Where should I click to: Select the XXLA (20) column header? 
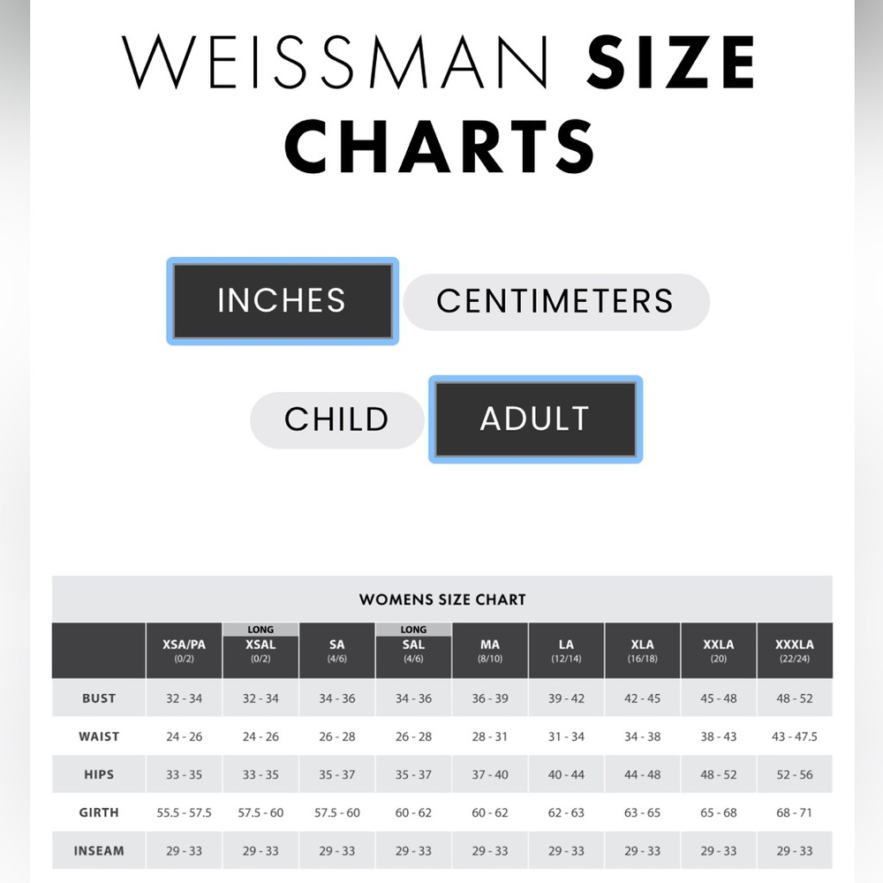pos(719,651)
